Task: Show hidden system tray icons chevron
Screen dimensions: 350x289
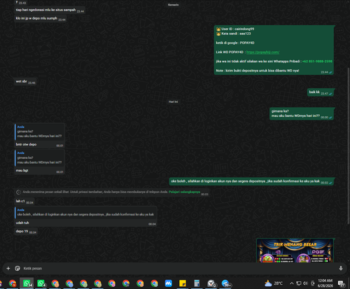Action: (291, 283)
